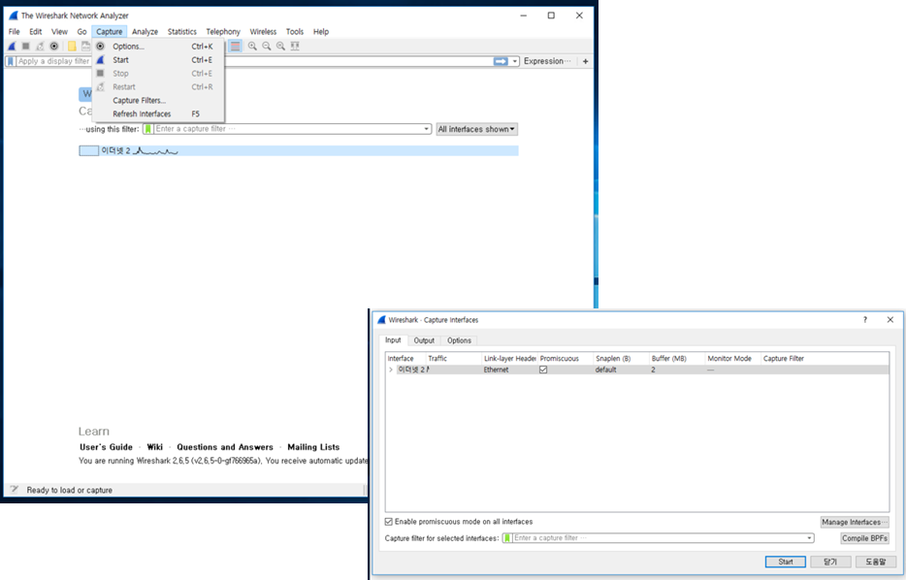Click the stop capture square toolbar icon

26,47
